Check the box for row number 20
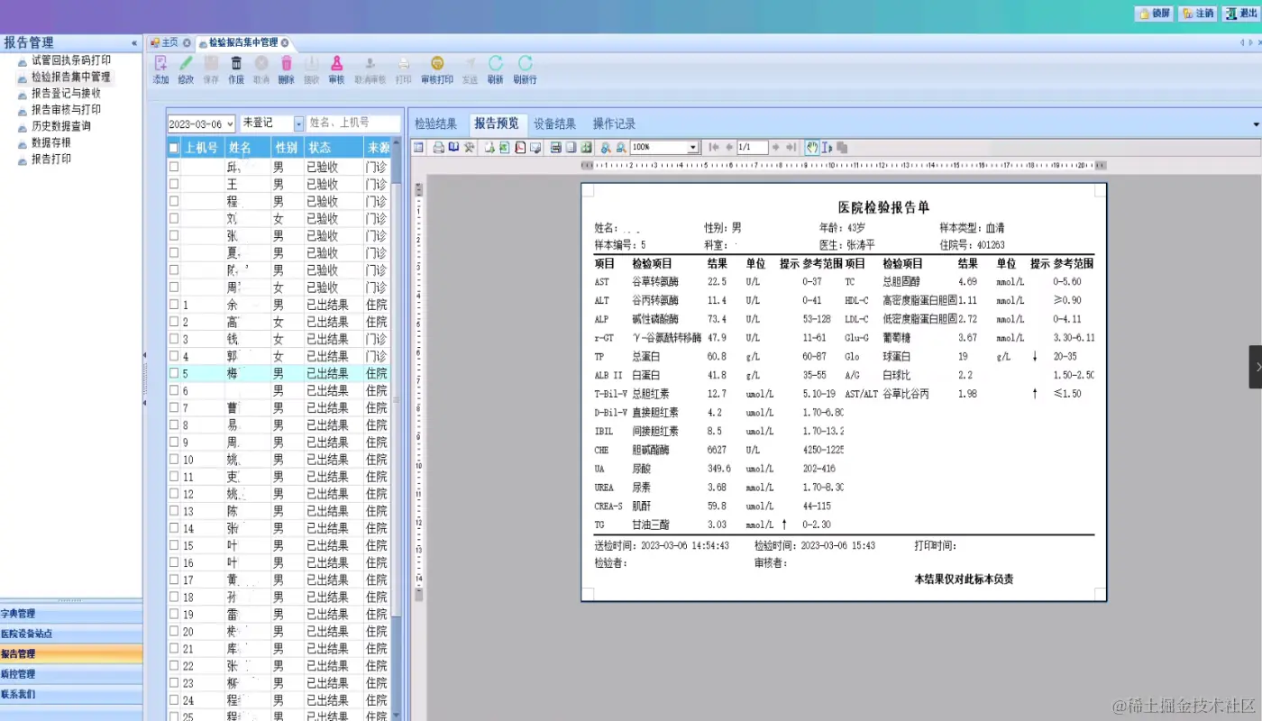This screenshot has height=721, width=1262. click(174, 631)
